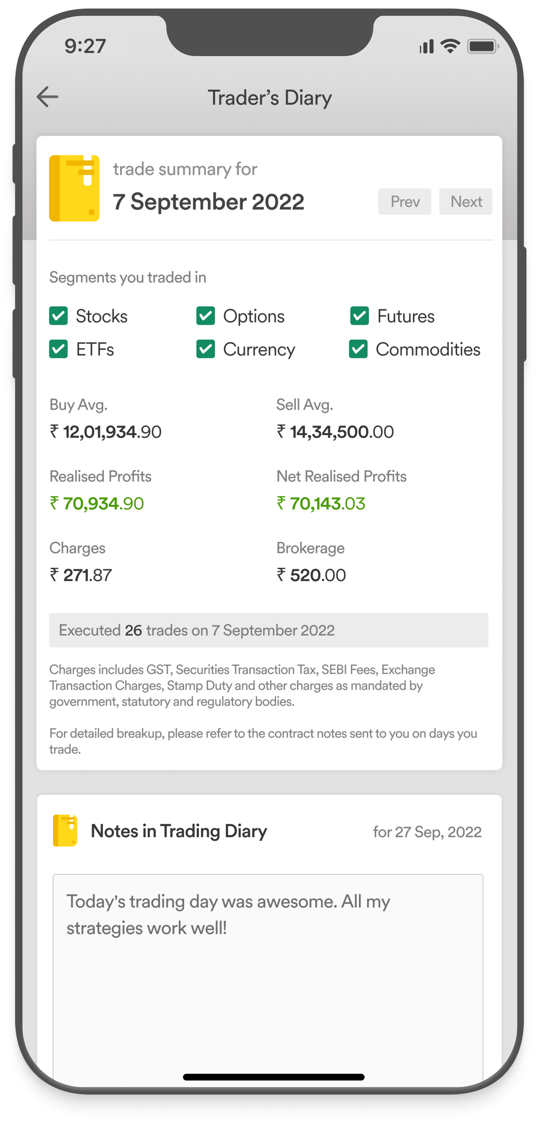Toggle the ETFs segment checkbox
The width and height of the screenshot is (539, 1123).
pos(58,349)
